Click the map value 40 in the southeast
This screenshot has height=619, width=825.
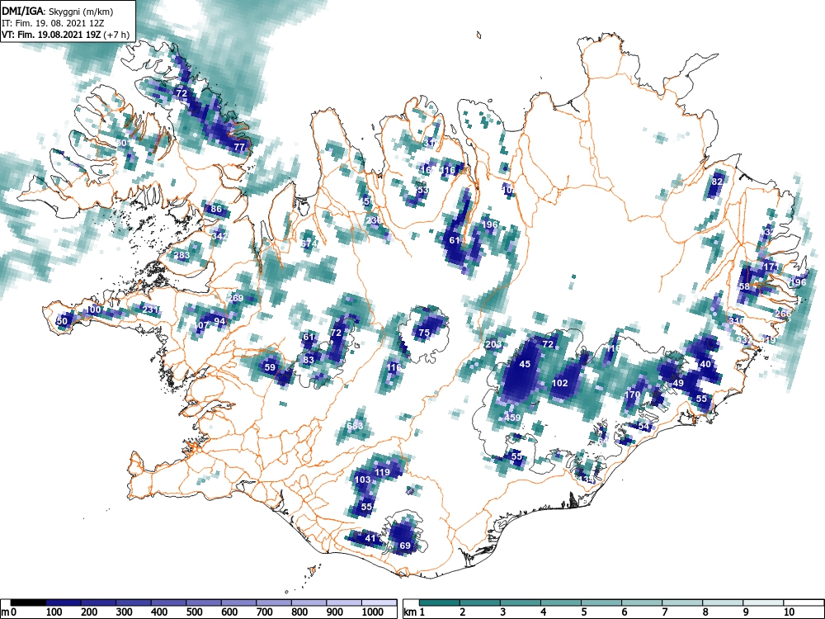[705, 364]
